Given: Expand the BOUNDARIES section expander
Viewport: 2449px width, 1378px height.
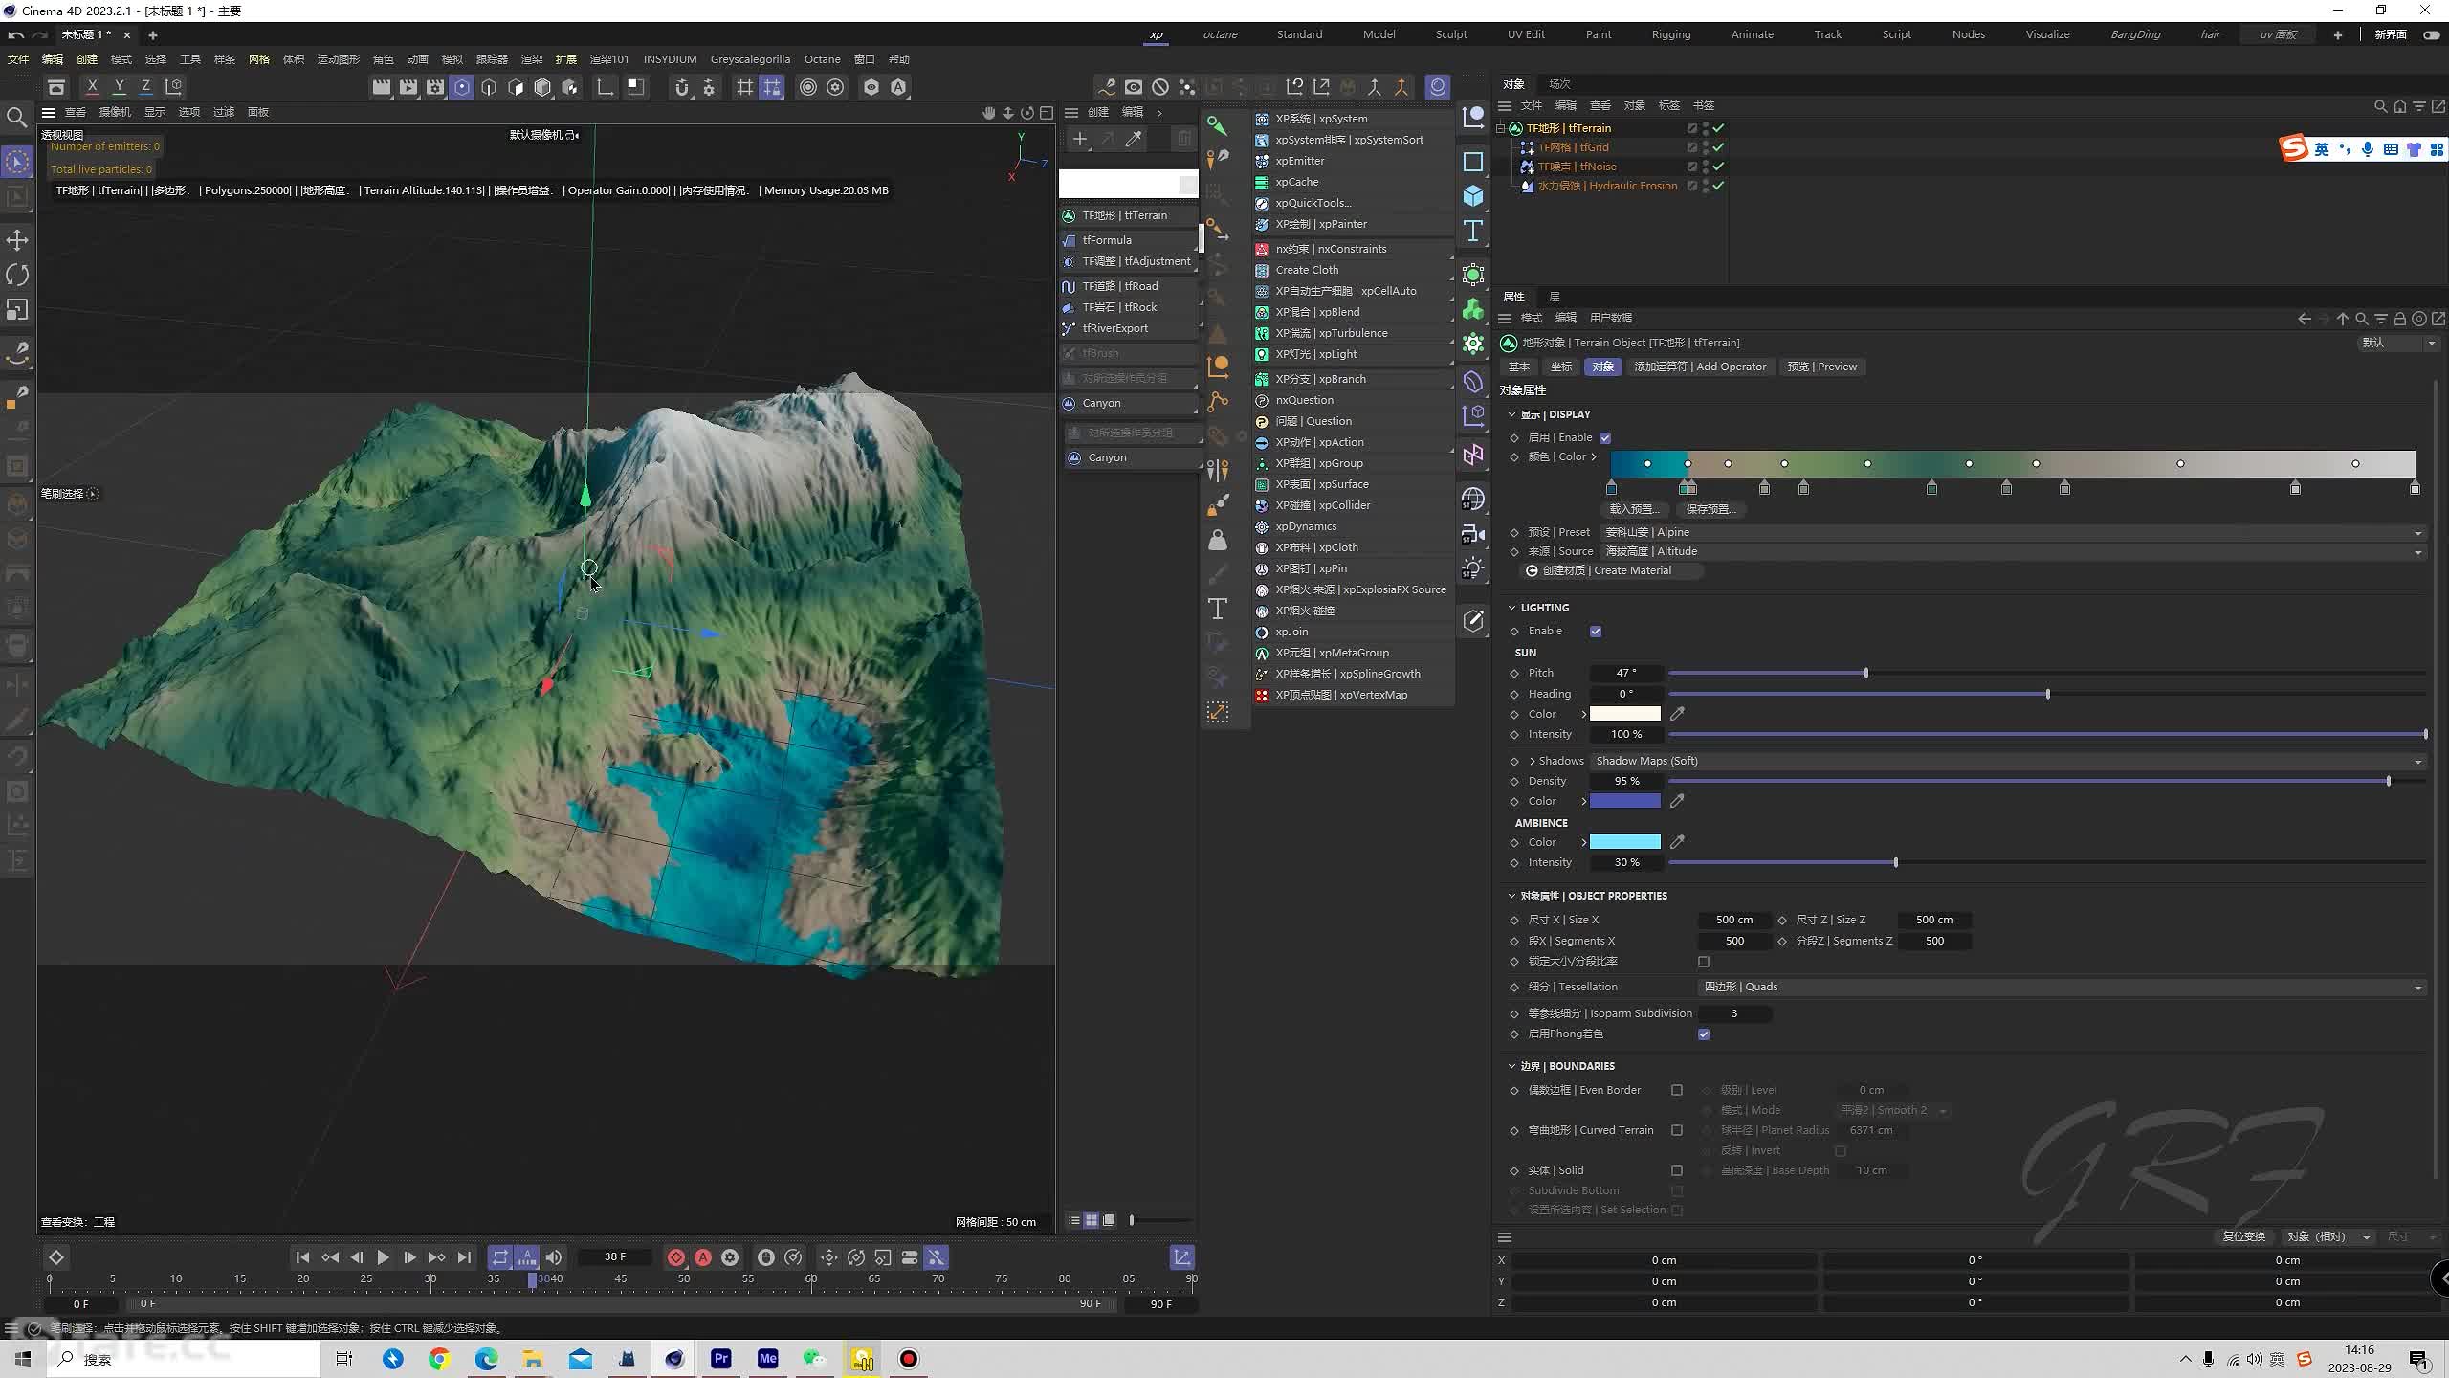Looking at the screenshot, I should coord(1511,1065).
